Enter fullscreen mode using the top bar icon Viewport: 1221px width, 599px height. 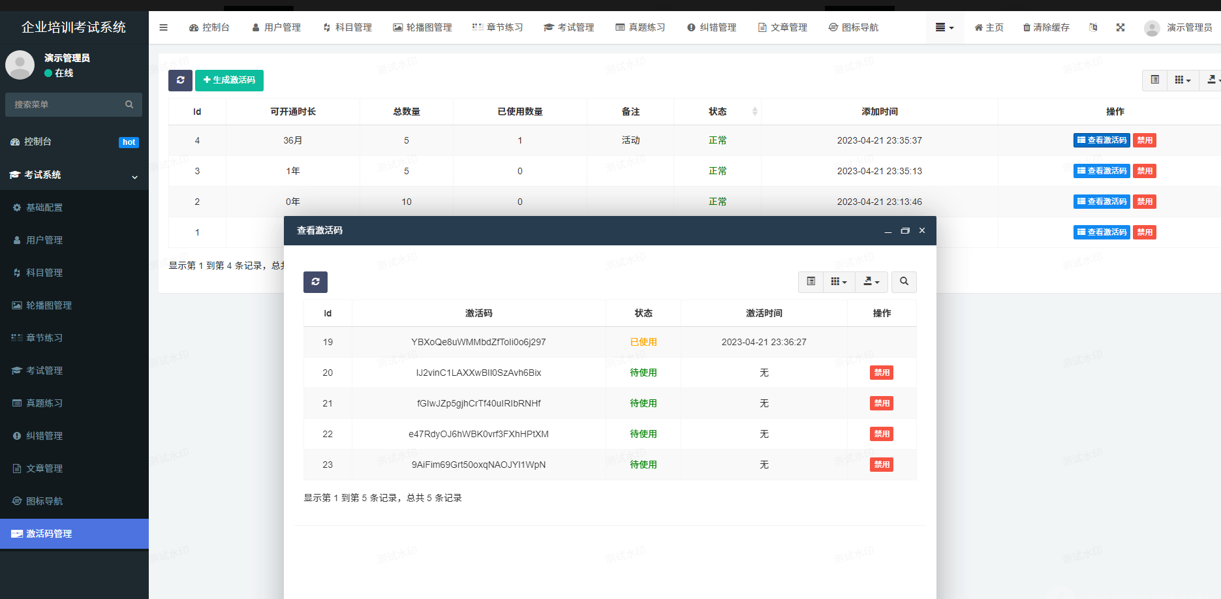[1121, 27]
